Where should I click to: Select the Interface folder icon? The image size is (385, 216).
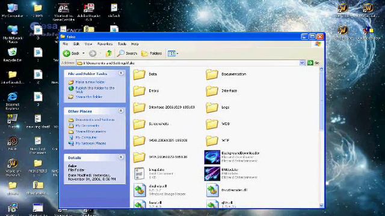pyautogui.click(x=212, y=91)
